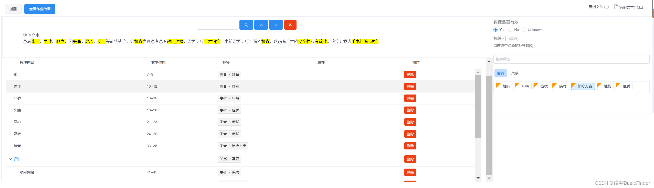654x188 pixels.
Task: Click highlighted 安全性 in case text
Action: tap(304, 41)
